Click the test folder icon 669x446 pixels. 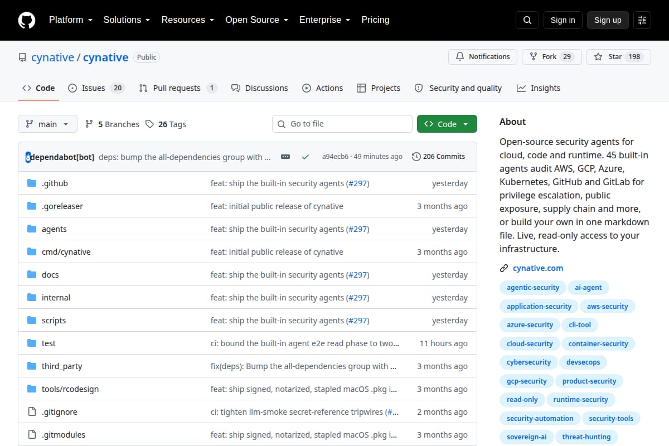(32, 343)
